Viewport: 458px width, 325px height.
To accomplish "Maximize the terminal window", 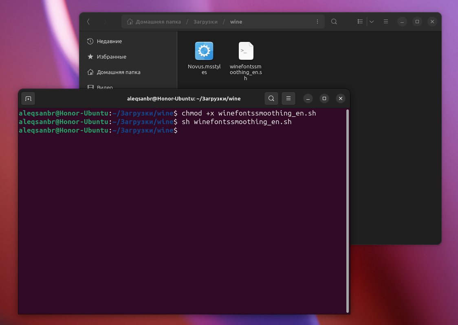I will [324, 98].
